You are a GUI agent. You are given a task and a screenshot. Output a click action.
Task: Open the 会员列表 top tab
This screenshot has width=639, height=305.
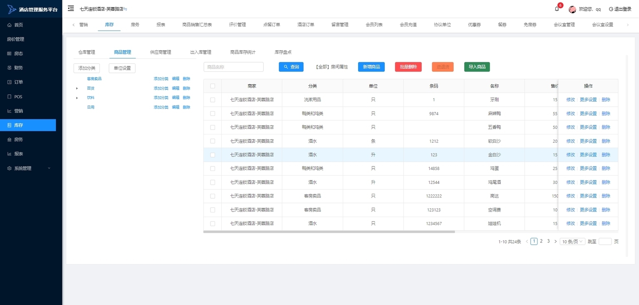click(374, 25)
